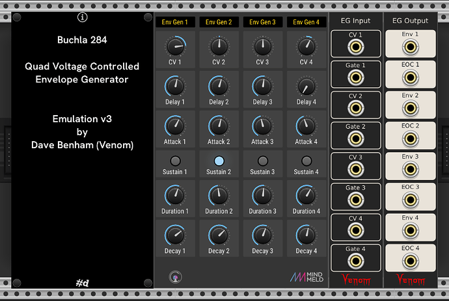449x301 pixels.
Task: Click the Gate 4 input jack
Action: coord(356,261)
